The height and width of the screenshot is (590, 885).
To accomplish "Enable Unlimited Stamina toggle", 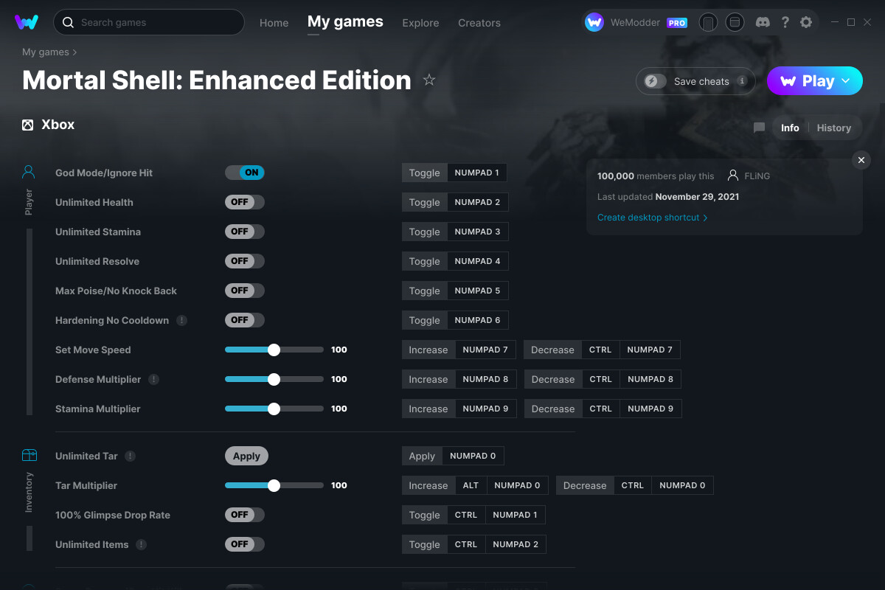I will click(x=244, y=232).
